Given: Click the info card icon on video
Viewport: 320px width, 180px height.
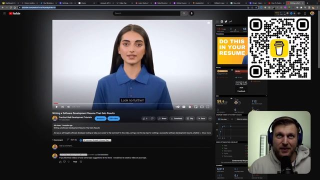Looking at the screenshot, I should tap(208, 23).
